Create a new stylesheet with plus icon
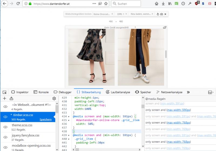This screenshot has height=151, width=216. [4, 99]
